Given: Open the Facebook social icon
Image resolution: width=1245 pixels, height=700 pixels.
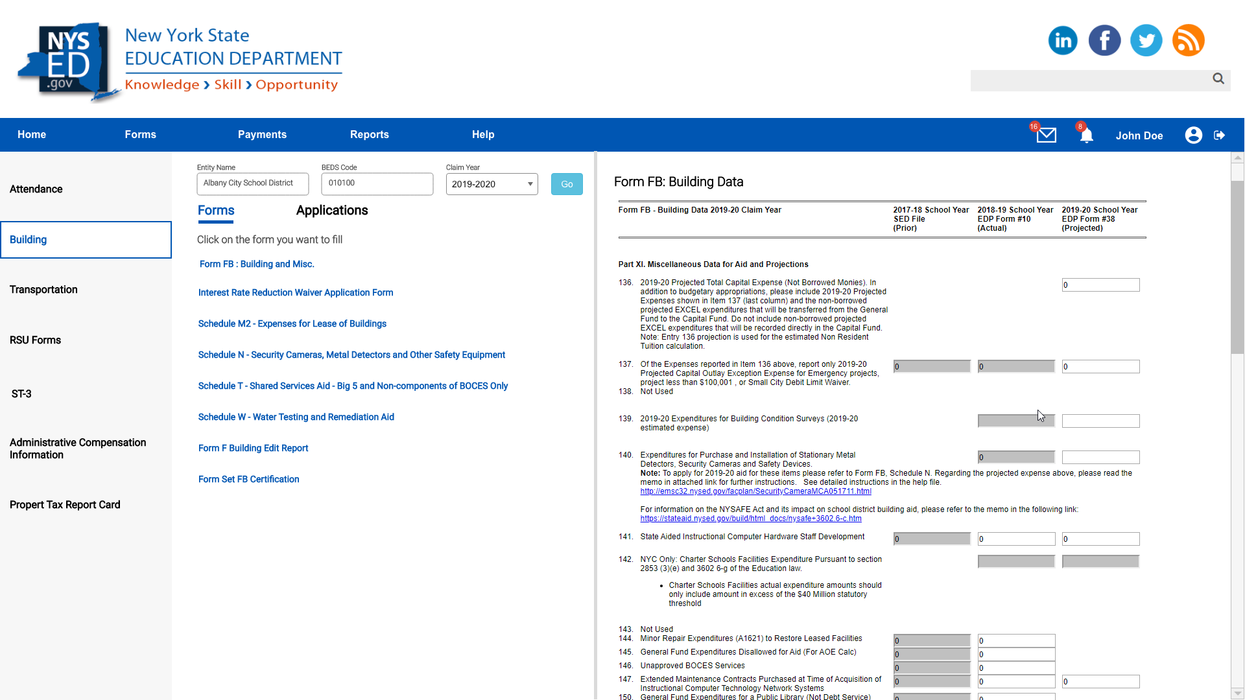Looking at the screenshot, I should 1104,41.
